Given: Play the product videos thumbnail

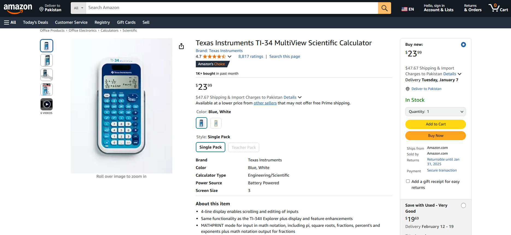Looking at the screenshot, I should 47,104.
